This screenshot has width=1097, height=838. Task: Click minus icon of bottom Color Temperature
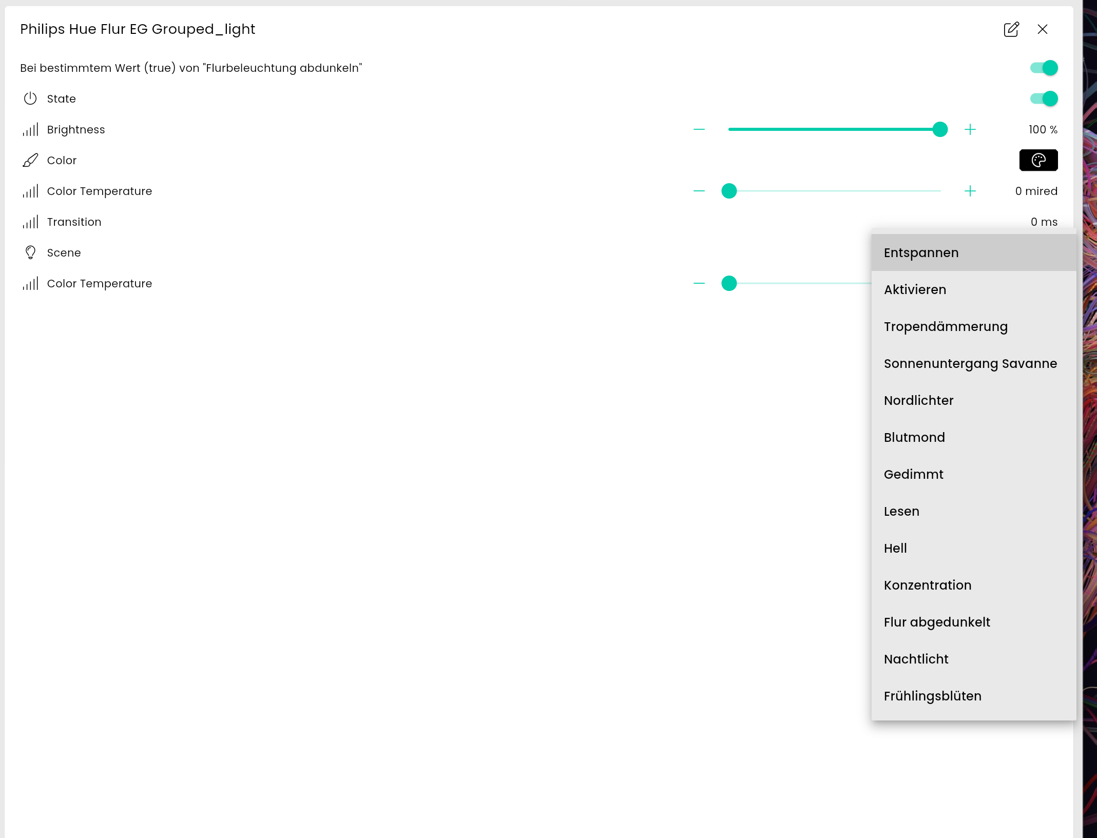click(x=699, y=284)
